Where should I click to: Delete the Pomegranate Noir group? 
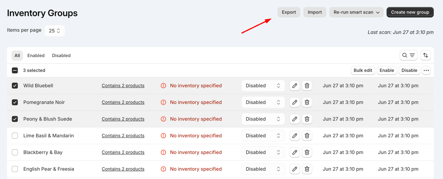[x=307, y=102]
